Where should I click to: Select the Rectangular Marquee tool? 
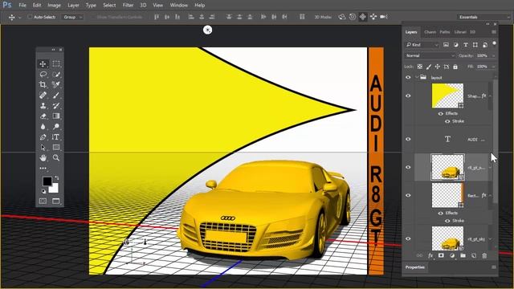pyautogui.click(x=56, y=64)
